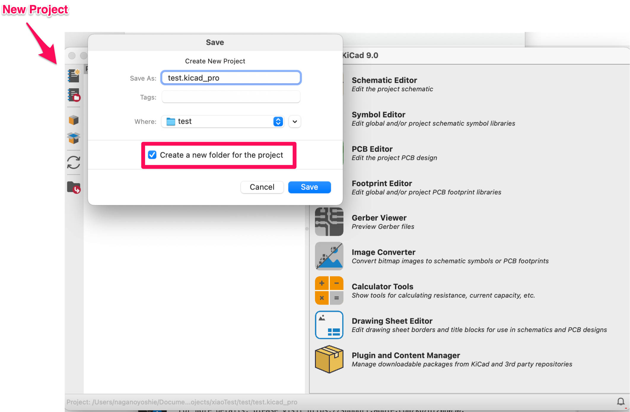Viewport: 630px width, 412px height.
Task: Launch the Image Converter icon
Action: [x=329, y=256]
